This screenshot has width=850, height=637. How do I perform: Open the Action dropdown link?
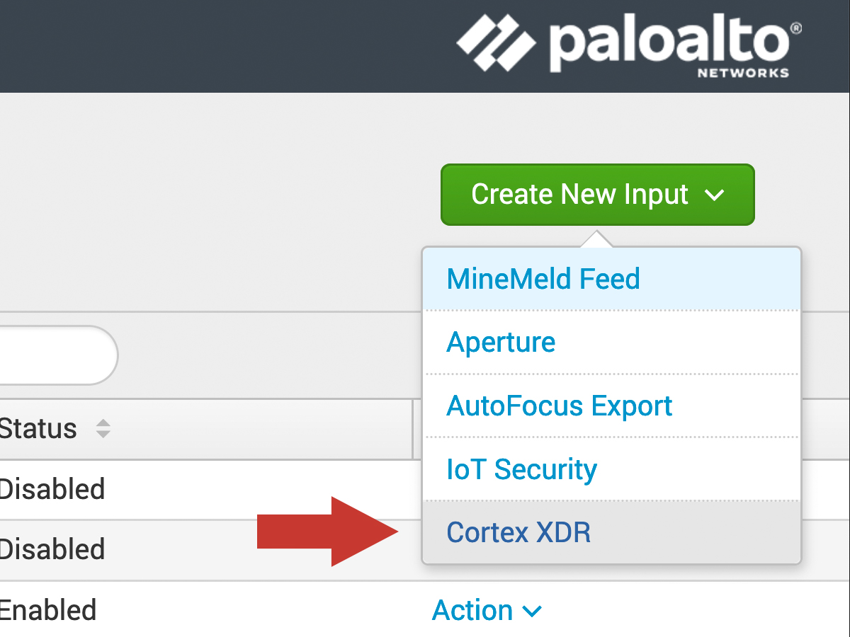tap(473, 610)
